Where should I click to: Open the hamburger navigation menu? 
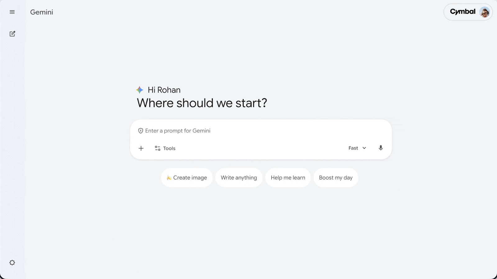tap(12, 12)
